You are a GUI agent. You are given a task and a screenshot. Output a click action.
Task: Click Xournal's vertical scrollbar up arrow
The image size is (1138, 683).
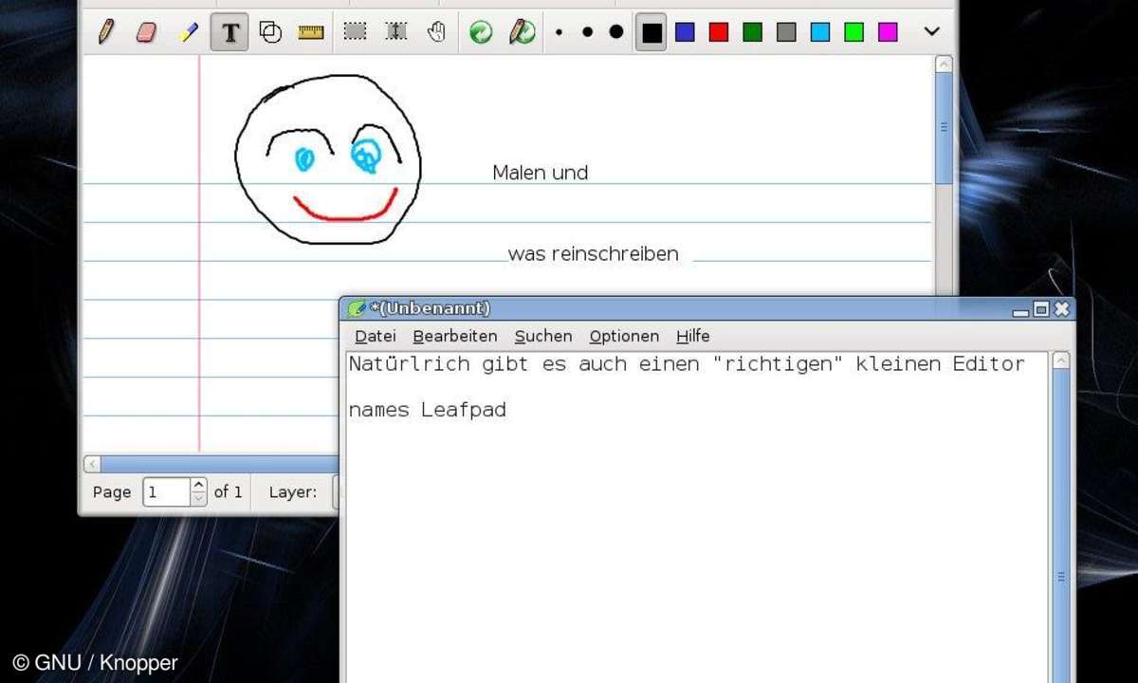(944, 65)
